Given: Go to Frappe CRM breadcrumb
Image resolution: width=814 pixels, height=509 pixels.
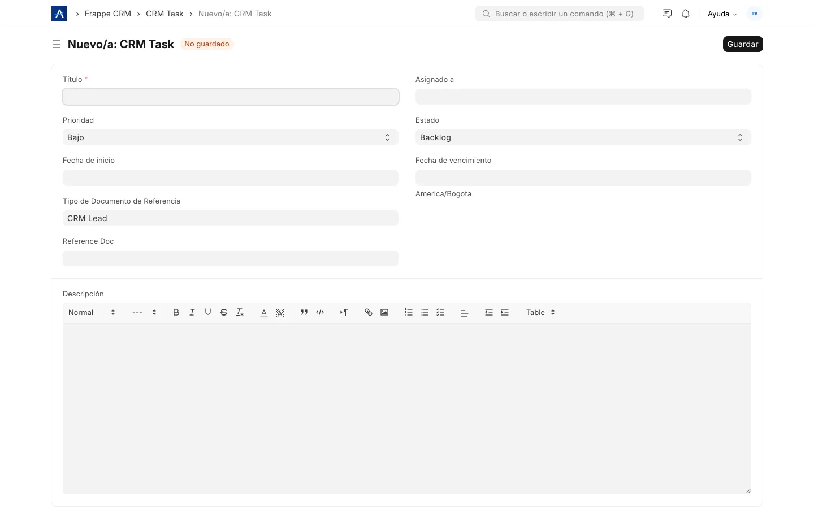Looking at the screenshot, I should [108, 14].
